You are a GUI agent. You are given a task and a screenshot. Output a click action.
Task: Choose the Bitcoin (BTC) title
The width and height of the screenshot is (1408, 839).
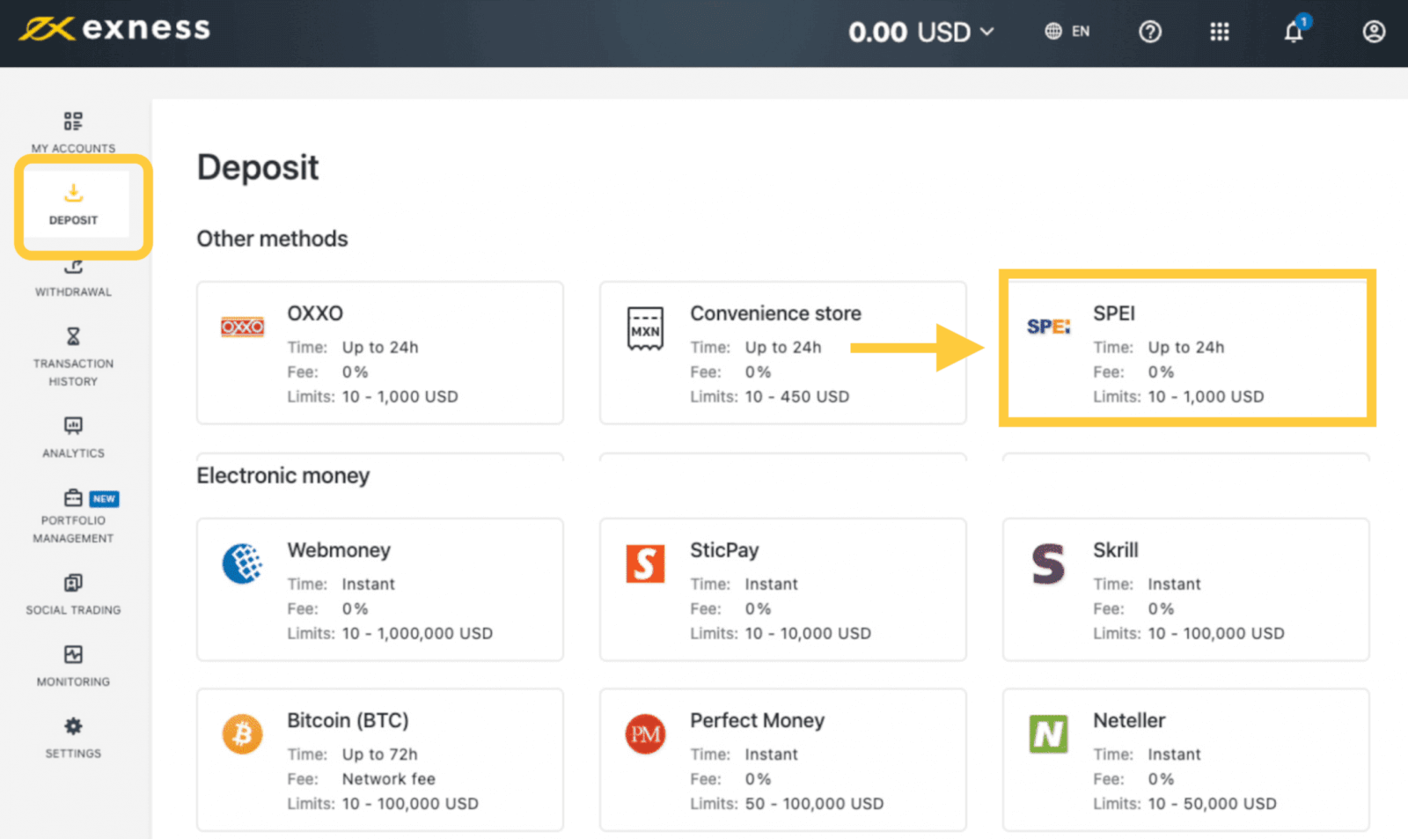(348, 720)
